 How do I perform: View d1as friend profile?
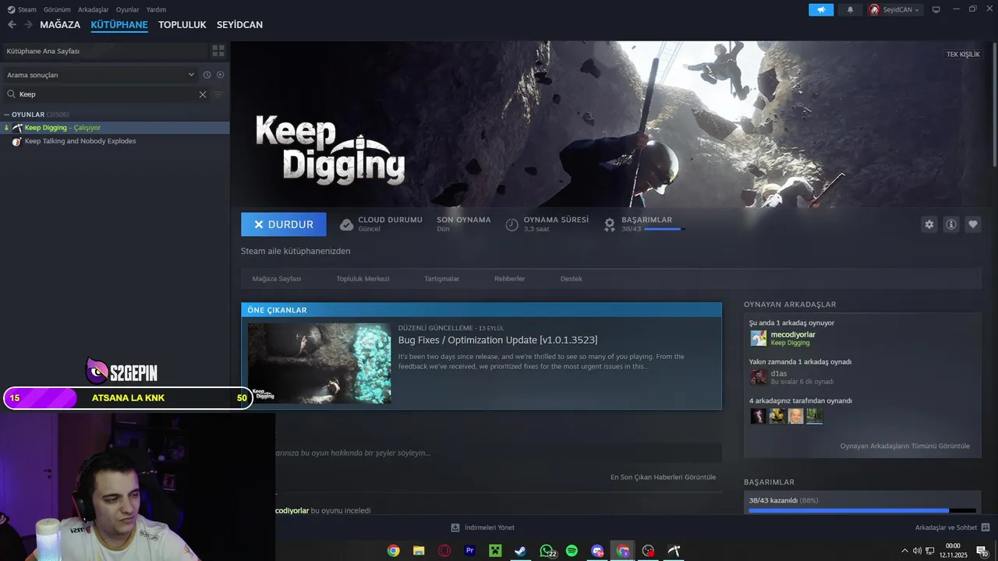pyautogui.click(x=779, y=374)
